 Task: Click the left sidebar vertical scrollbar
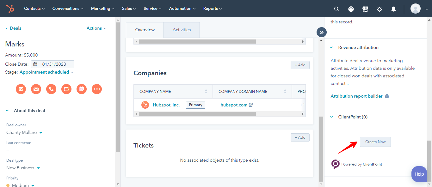pos(118,87)
